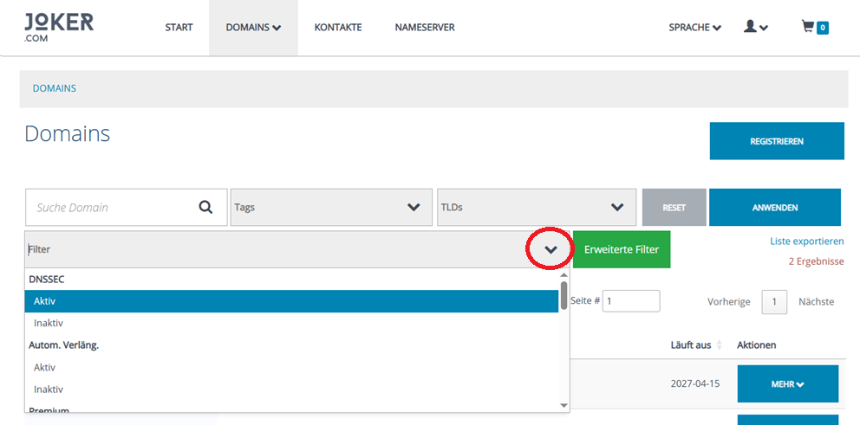Expand the TLDs dropdown
Viewport: 860px width, 425px height.
[536, 208]
